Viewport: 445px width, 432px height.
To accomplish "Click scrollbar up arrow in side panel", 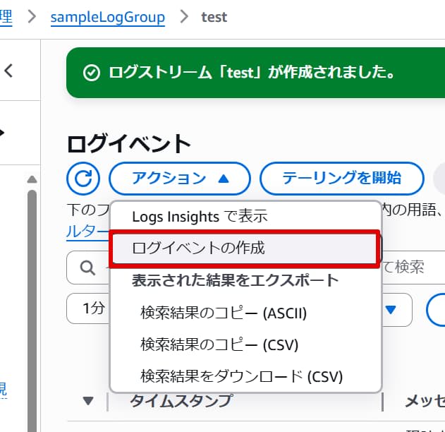I will (x=31, y=179).
